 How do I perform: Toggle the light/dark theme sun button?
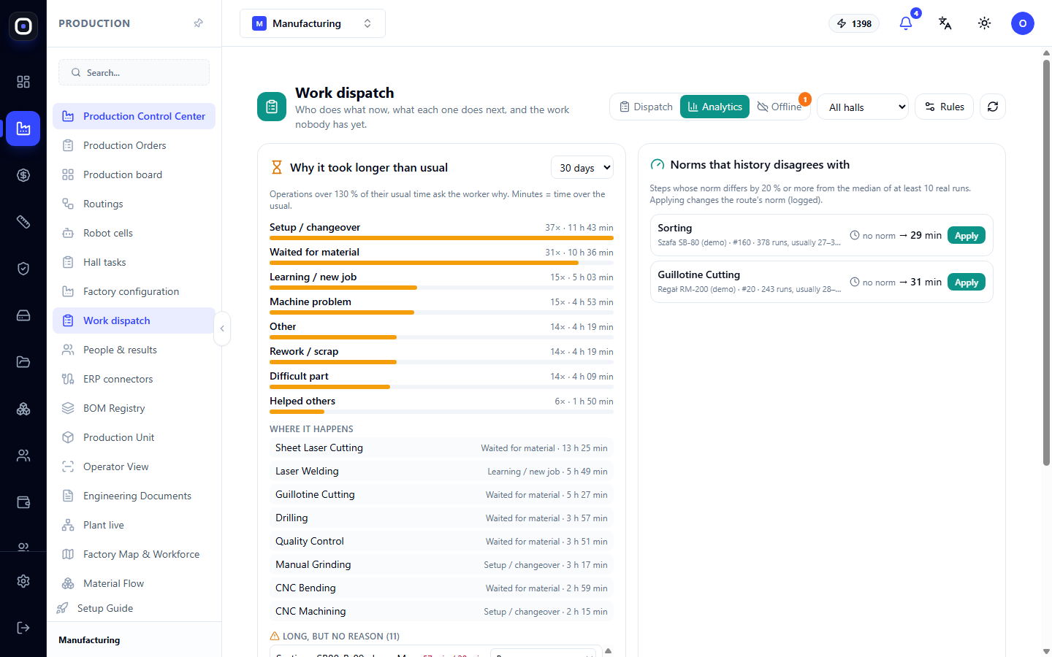[x=985, y=23]
